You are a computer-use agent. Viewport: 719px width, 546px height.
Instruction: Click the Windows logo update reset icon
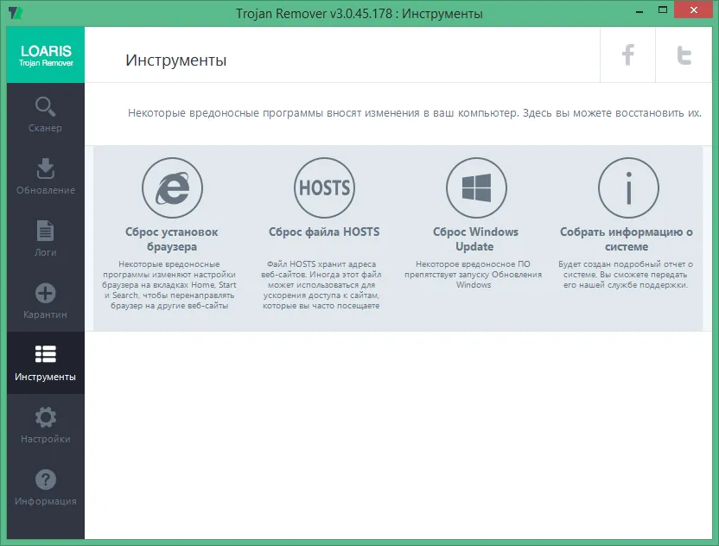pos(476,188)
